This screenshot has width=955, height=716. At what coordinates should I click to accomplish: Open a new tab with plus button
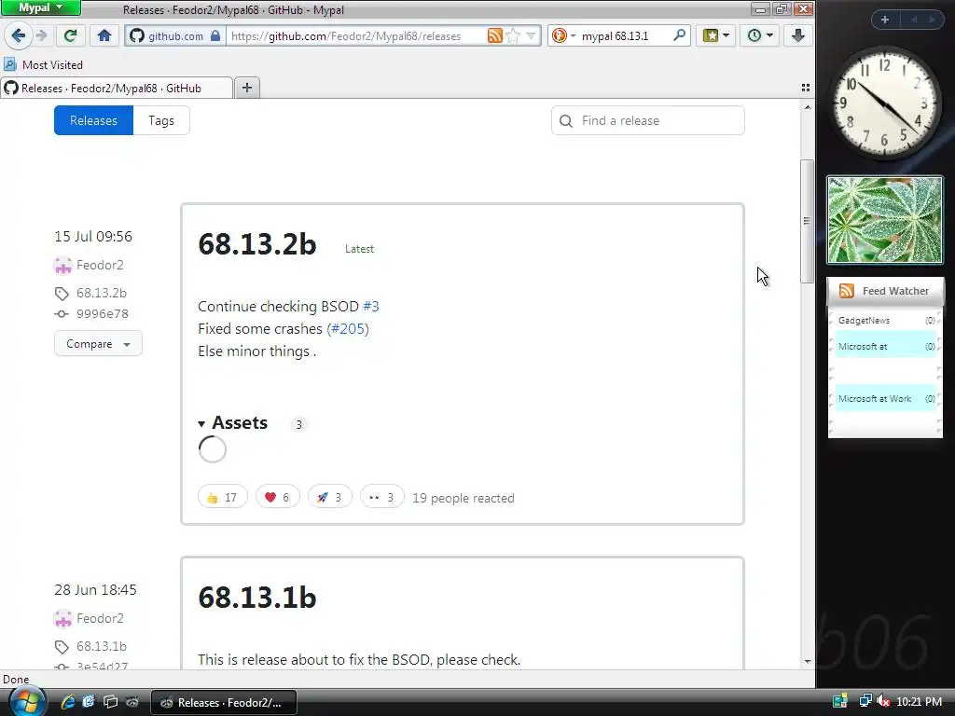pyautogui.click(x=246, y=88)
